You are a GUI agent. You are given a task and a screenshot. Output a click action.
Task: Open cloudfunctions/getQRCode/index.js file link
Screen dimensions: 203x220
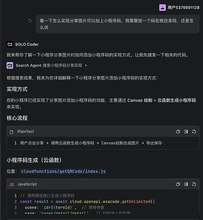(63, 171)
